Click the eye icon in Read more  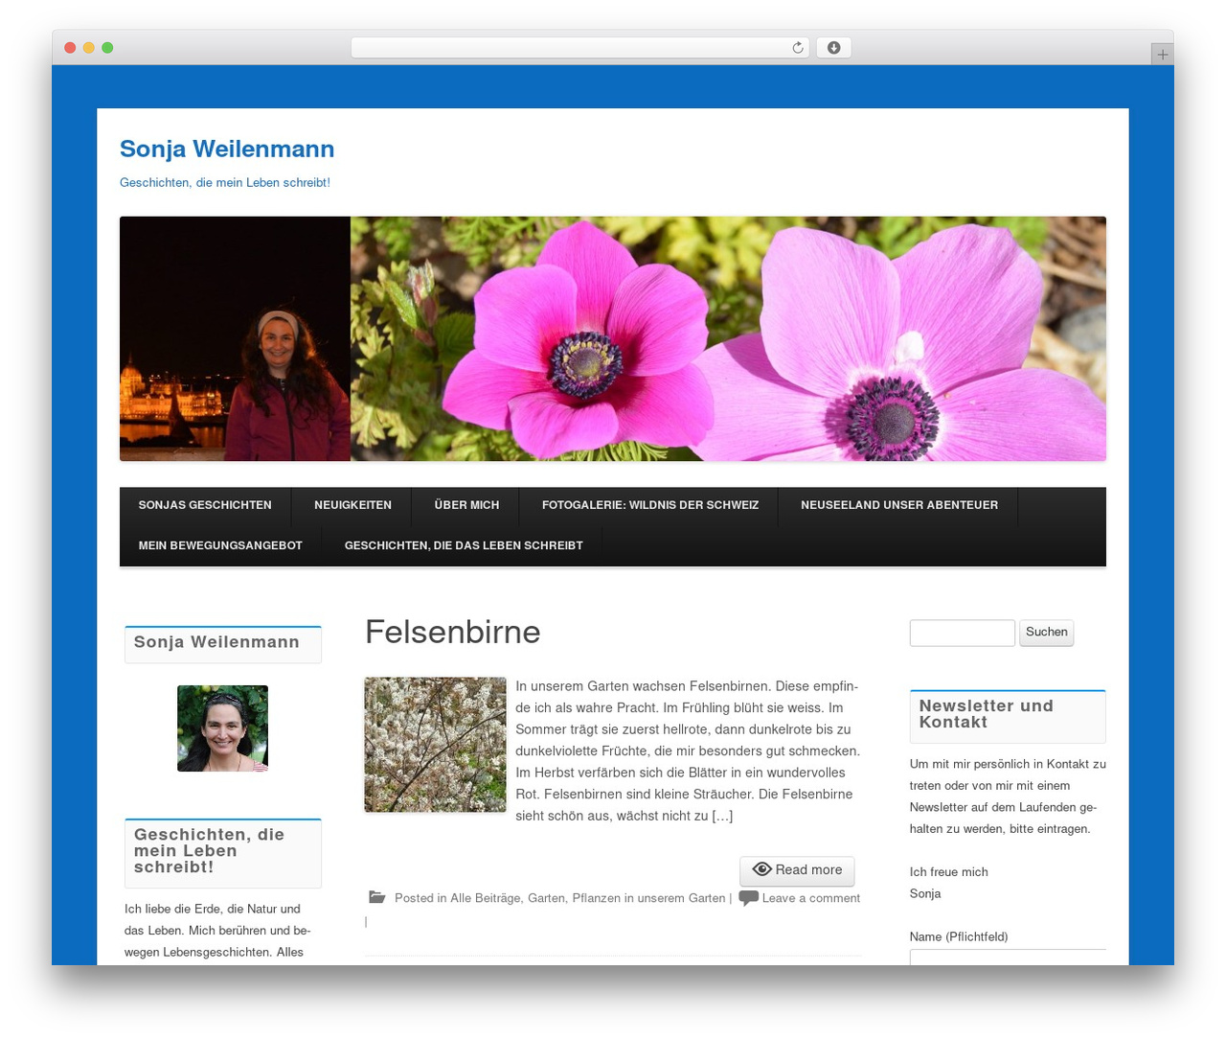coord(762,869)
